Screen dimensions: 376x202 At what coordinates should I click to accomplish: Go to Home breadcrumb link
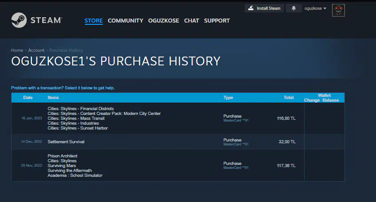tap(17, 50)
